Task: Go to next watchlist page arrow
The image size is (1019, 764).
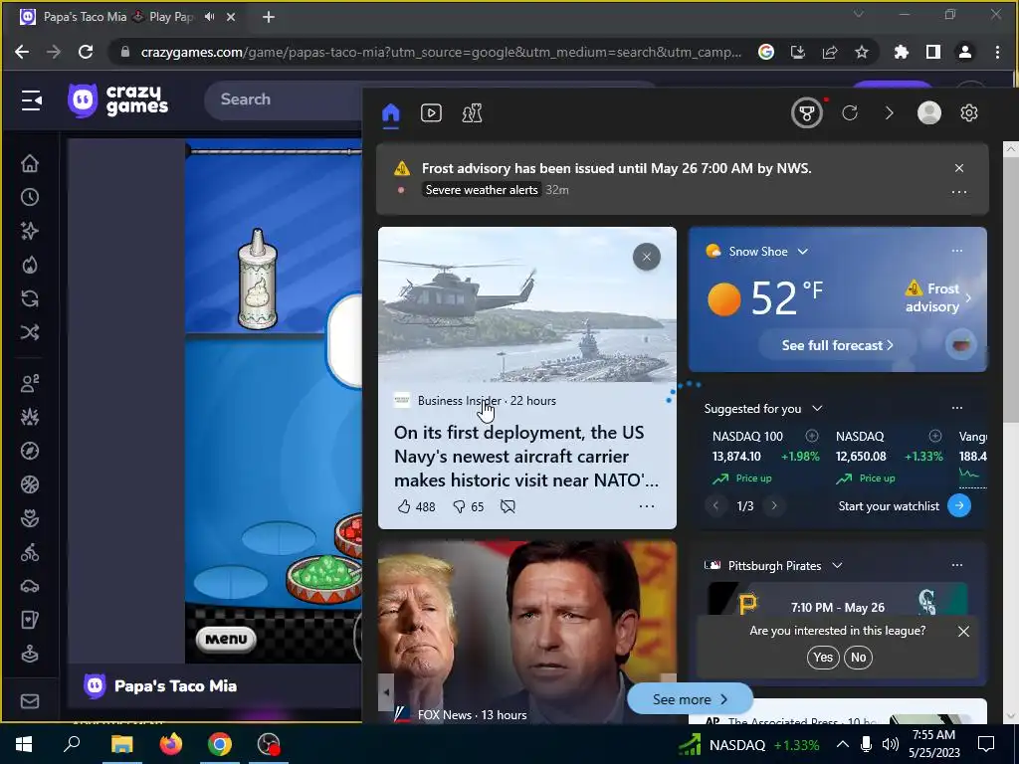Action: (x=774, y=505)
